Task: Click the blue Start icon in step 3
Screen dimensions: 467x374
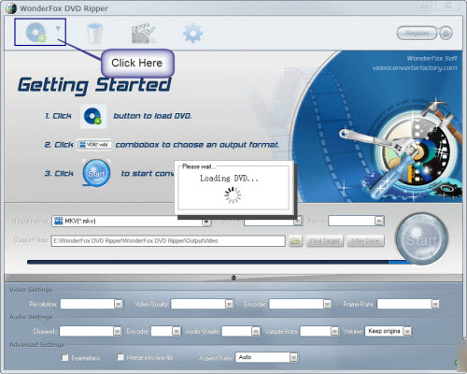Action: [96, 173]
